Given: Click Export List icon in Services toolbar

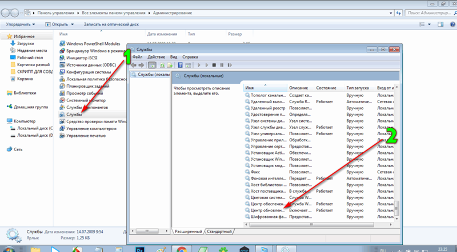Looking at the screenshot, I should [170, 65].
